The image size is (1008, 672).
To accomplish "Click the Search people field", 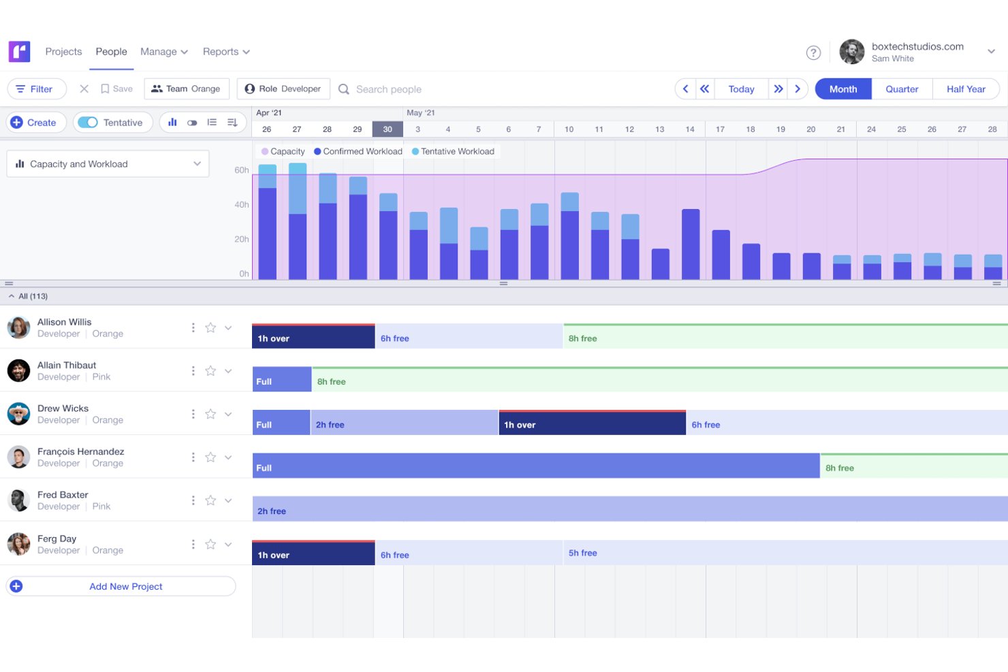I will click(x=389, y=89).
